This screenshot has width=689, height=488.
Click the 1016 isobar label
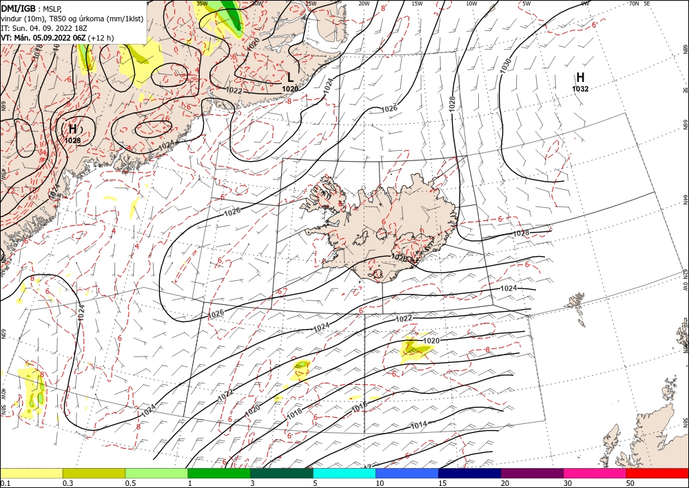coord(360,407)
